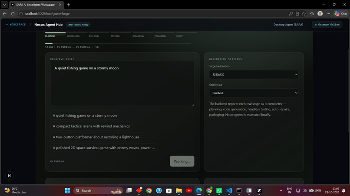Open the Copilot Chat button

pyautogui.click(x=341, y=13)
